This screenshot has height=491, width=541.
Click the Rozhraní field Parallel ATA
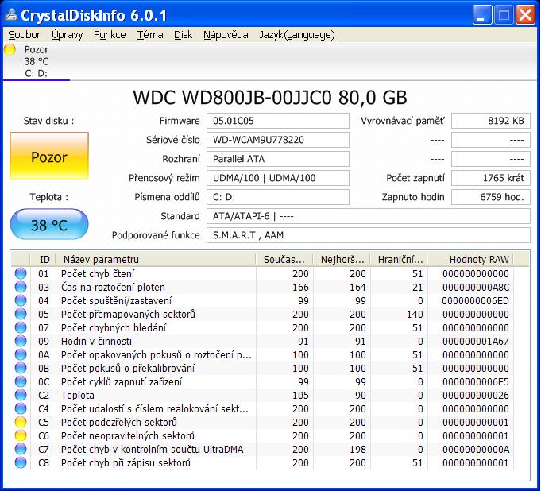278,159
